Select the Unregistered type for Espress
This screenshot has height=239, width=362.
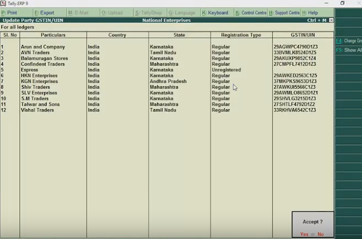click(x=226, y=70)
